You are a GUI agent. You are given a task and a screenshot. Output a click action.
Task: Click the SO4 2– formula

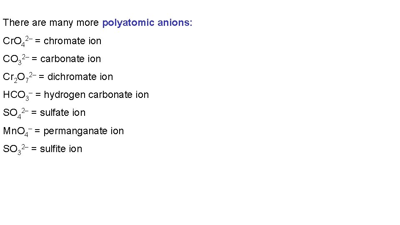coord(15,113)
